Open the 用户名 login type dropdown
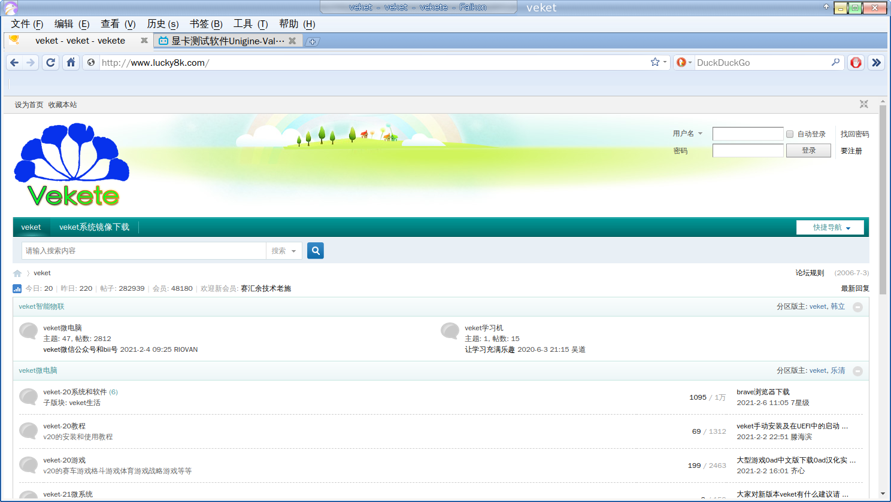This screenshot has height=502, width=891. pos(687,133)
